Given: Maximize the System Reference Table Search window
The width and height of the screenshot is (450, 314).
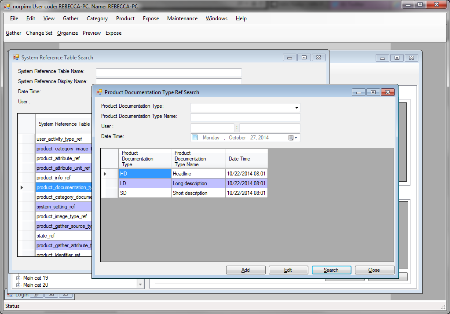Looking at the screenshot, I should pyautogui.click(x=304, y=58).
